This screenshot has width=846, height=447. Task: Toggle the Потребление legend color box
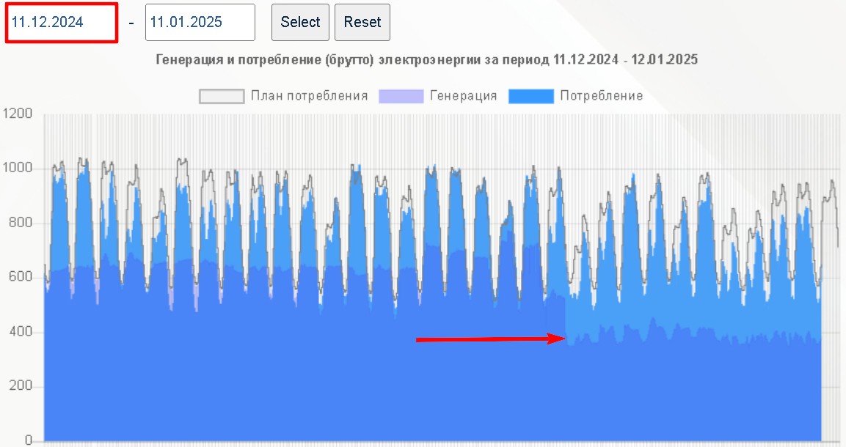point(531,96)
